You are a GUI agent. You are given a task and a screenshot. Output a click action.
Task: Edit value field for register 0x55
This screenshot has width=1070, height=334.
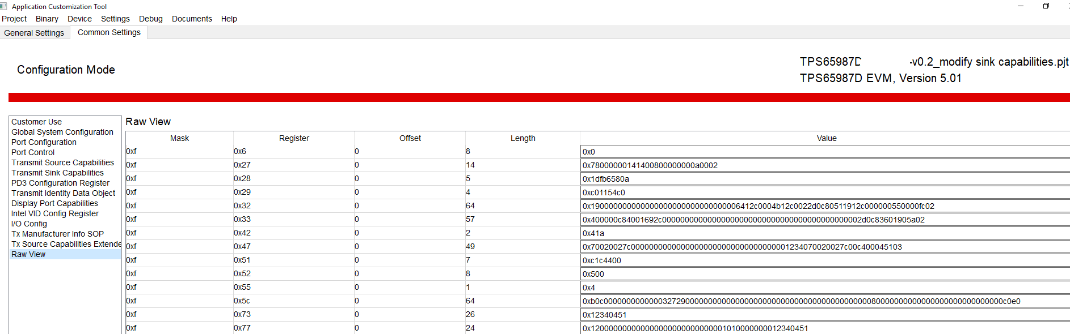[825, 288]
